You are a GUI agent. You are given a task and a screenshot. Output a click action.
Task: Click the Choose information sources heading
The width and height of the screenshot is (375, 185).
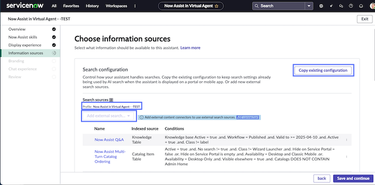[122, 39]
